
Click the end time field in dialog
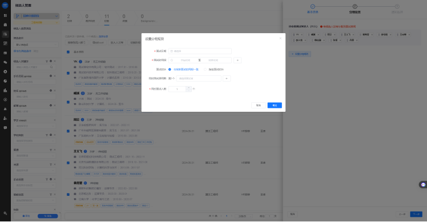pos(213,60)
